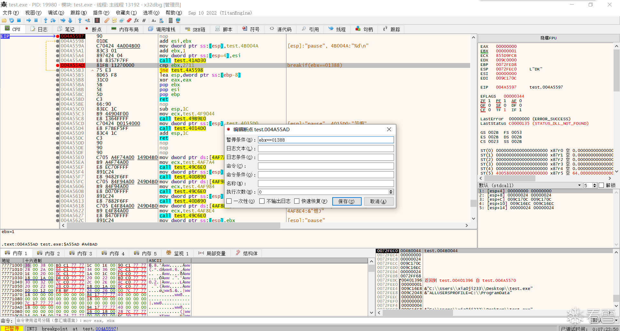Open the labels tag icon
This screenshot has width=620, height=331.
tap(121, 20)
